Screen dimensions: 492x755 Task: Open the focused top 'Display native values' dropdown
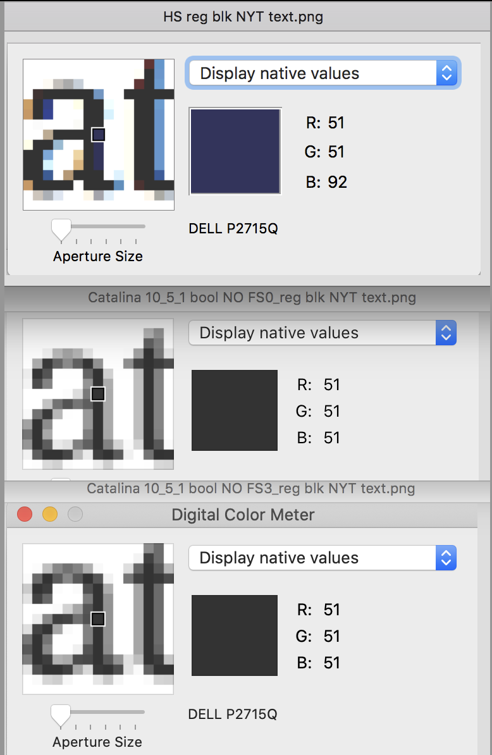[x=323, y=73]
